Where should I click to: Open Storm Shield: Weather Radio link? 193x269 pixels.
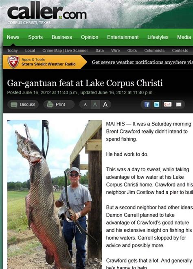point(48,64)
